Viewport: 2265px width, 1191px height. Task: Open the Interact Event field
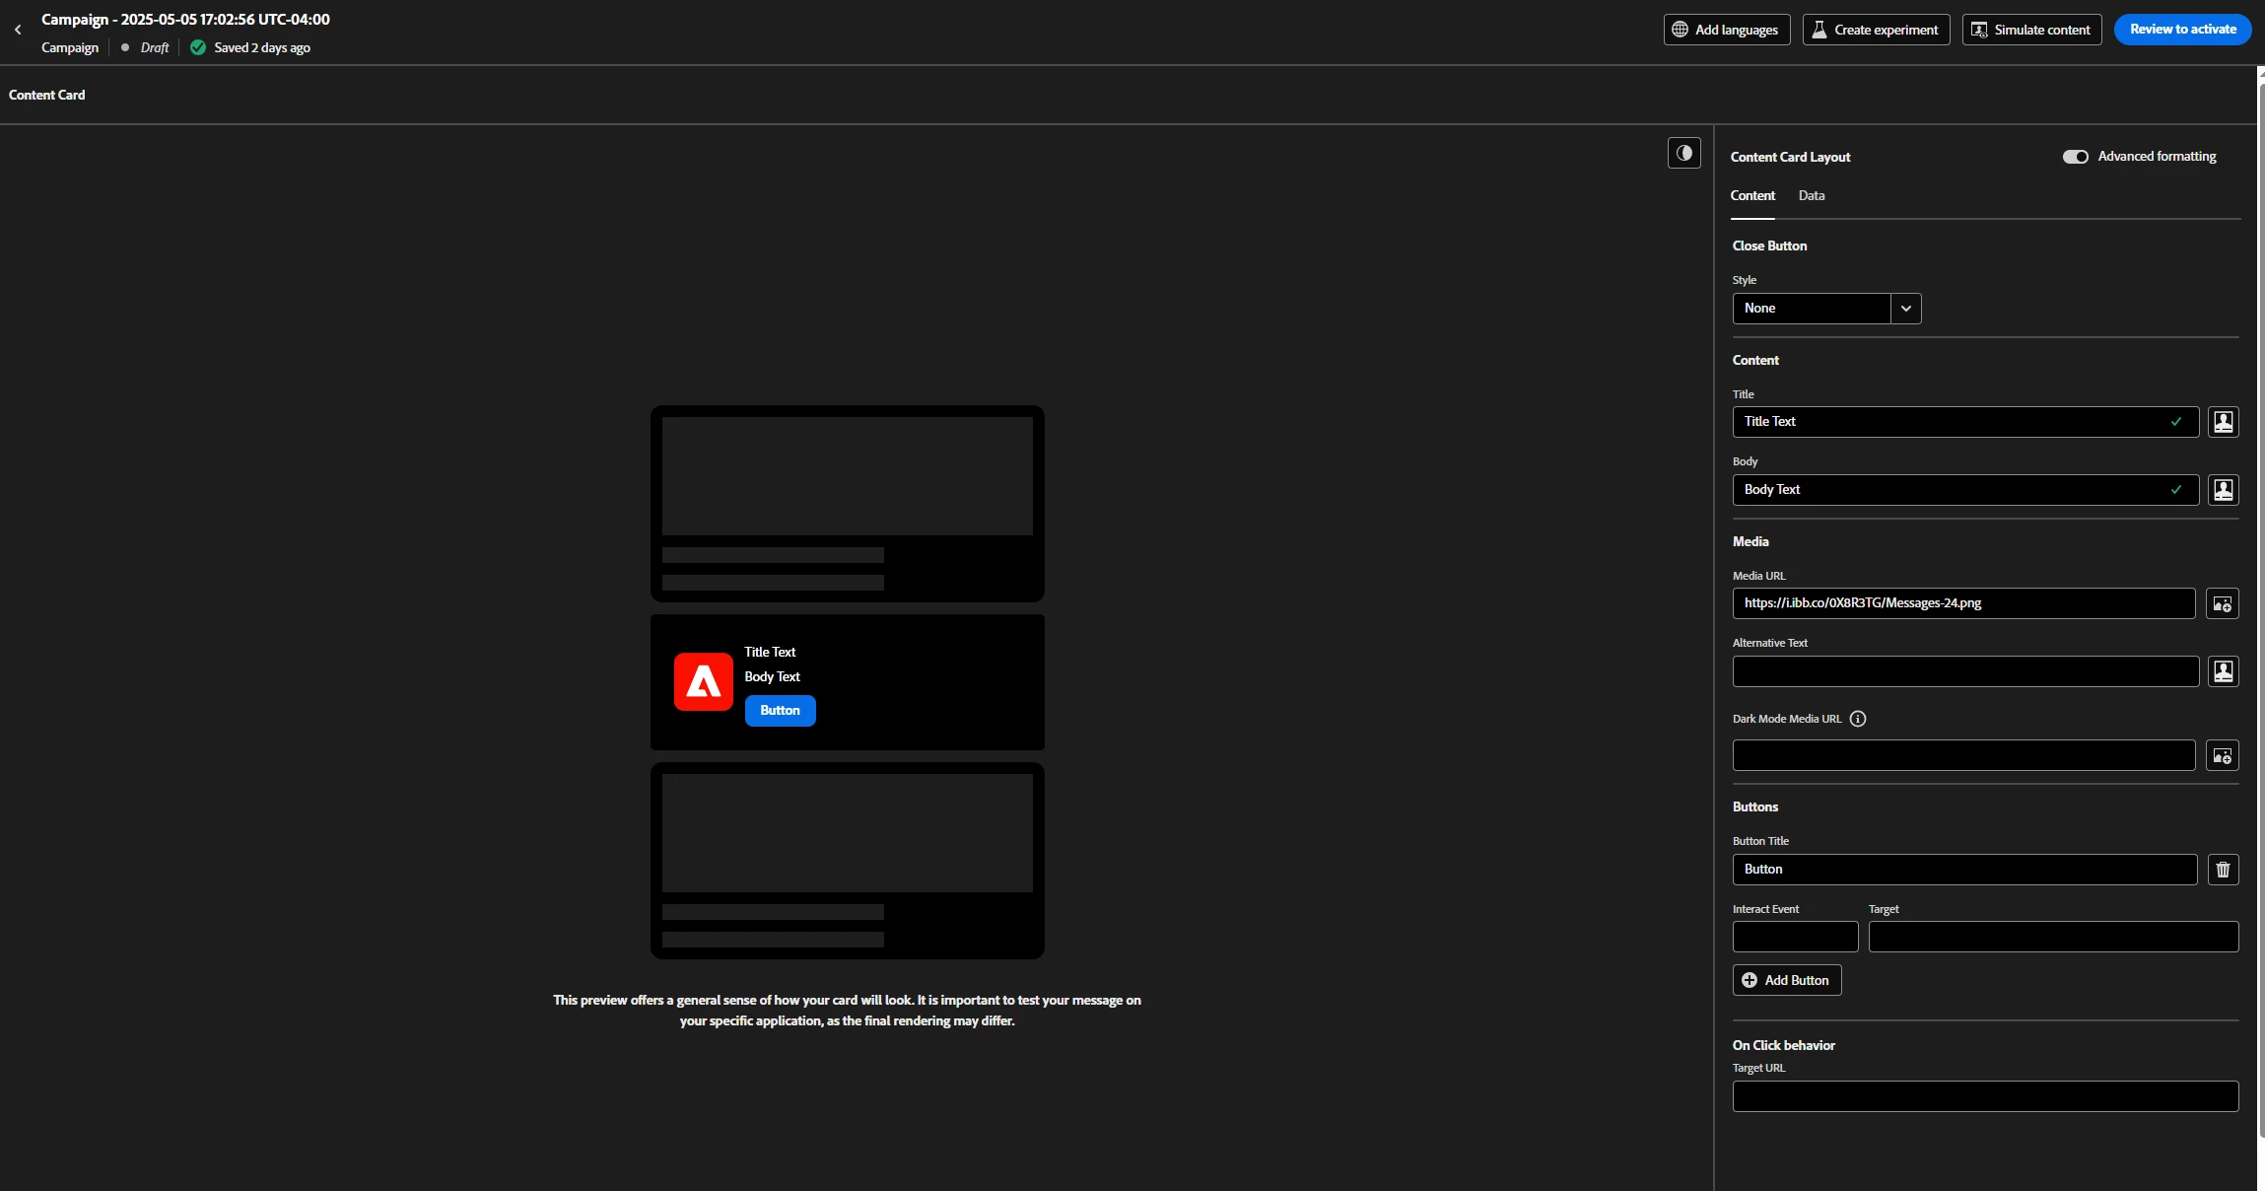[x=1795, y=937]
